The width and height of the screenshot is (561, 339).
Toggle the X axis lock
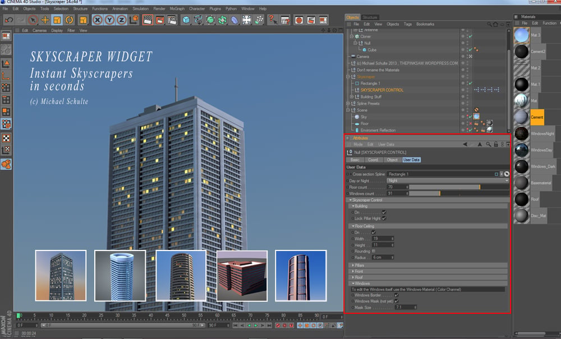(97, 20)
